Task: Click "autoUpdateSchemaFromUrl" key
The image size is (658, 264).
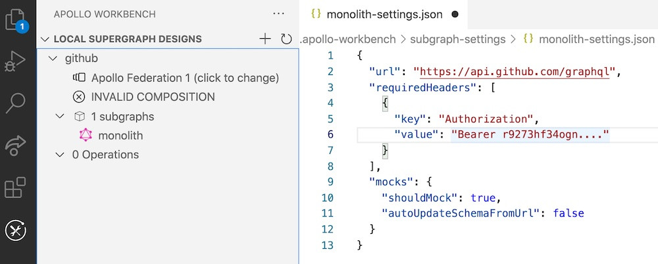Action: click(460, 213)
